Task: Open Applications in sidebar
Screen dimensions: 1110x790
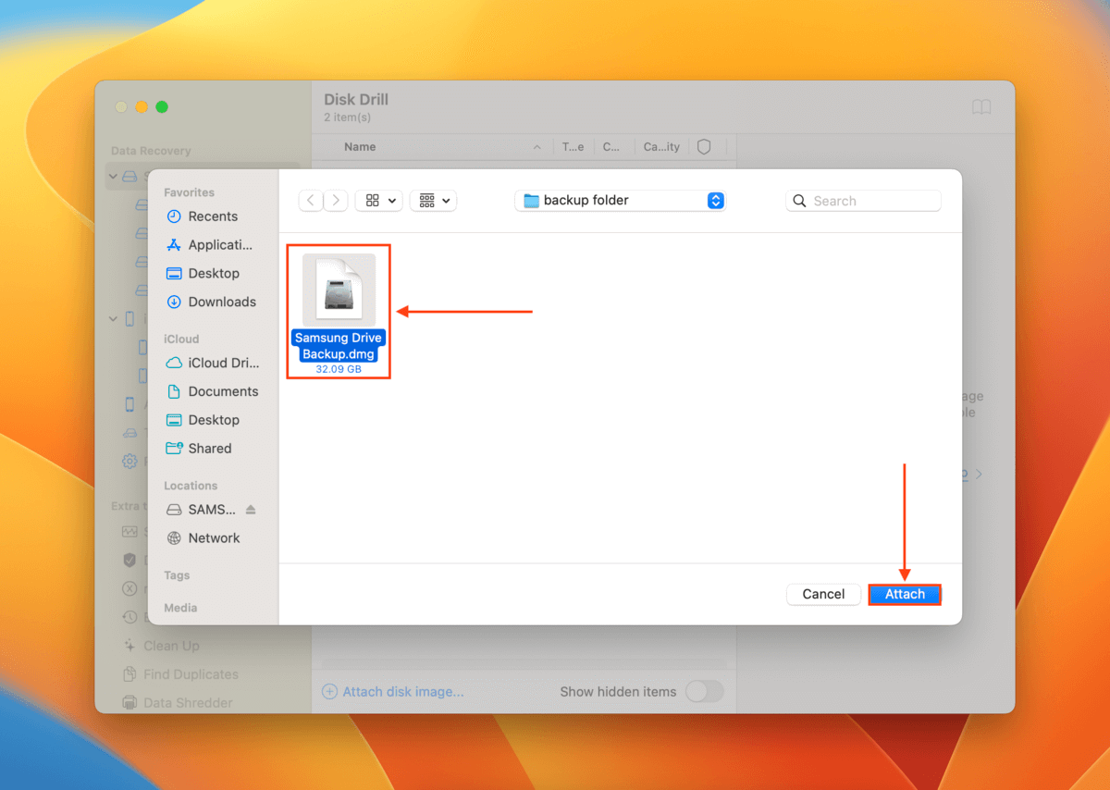Action: 220,245
